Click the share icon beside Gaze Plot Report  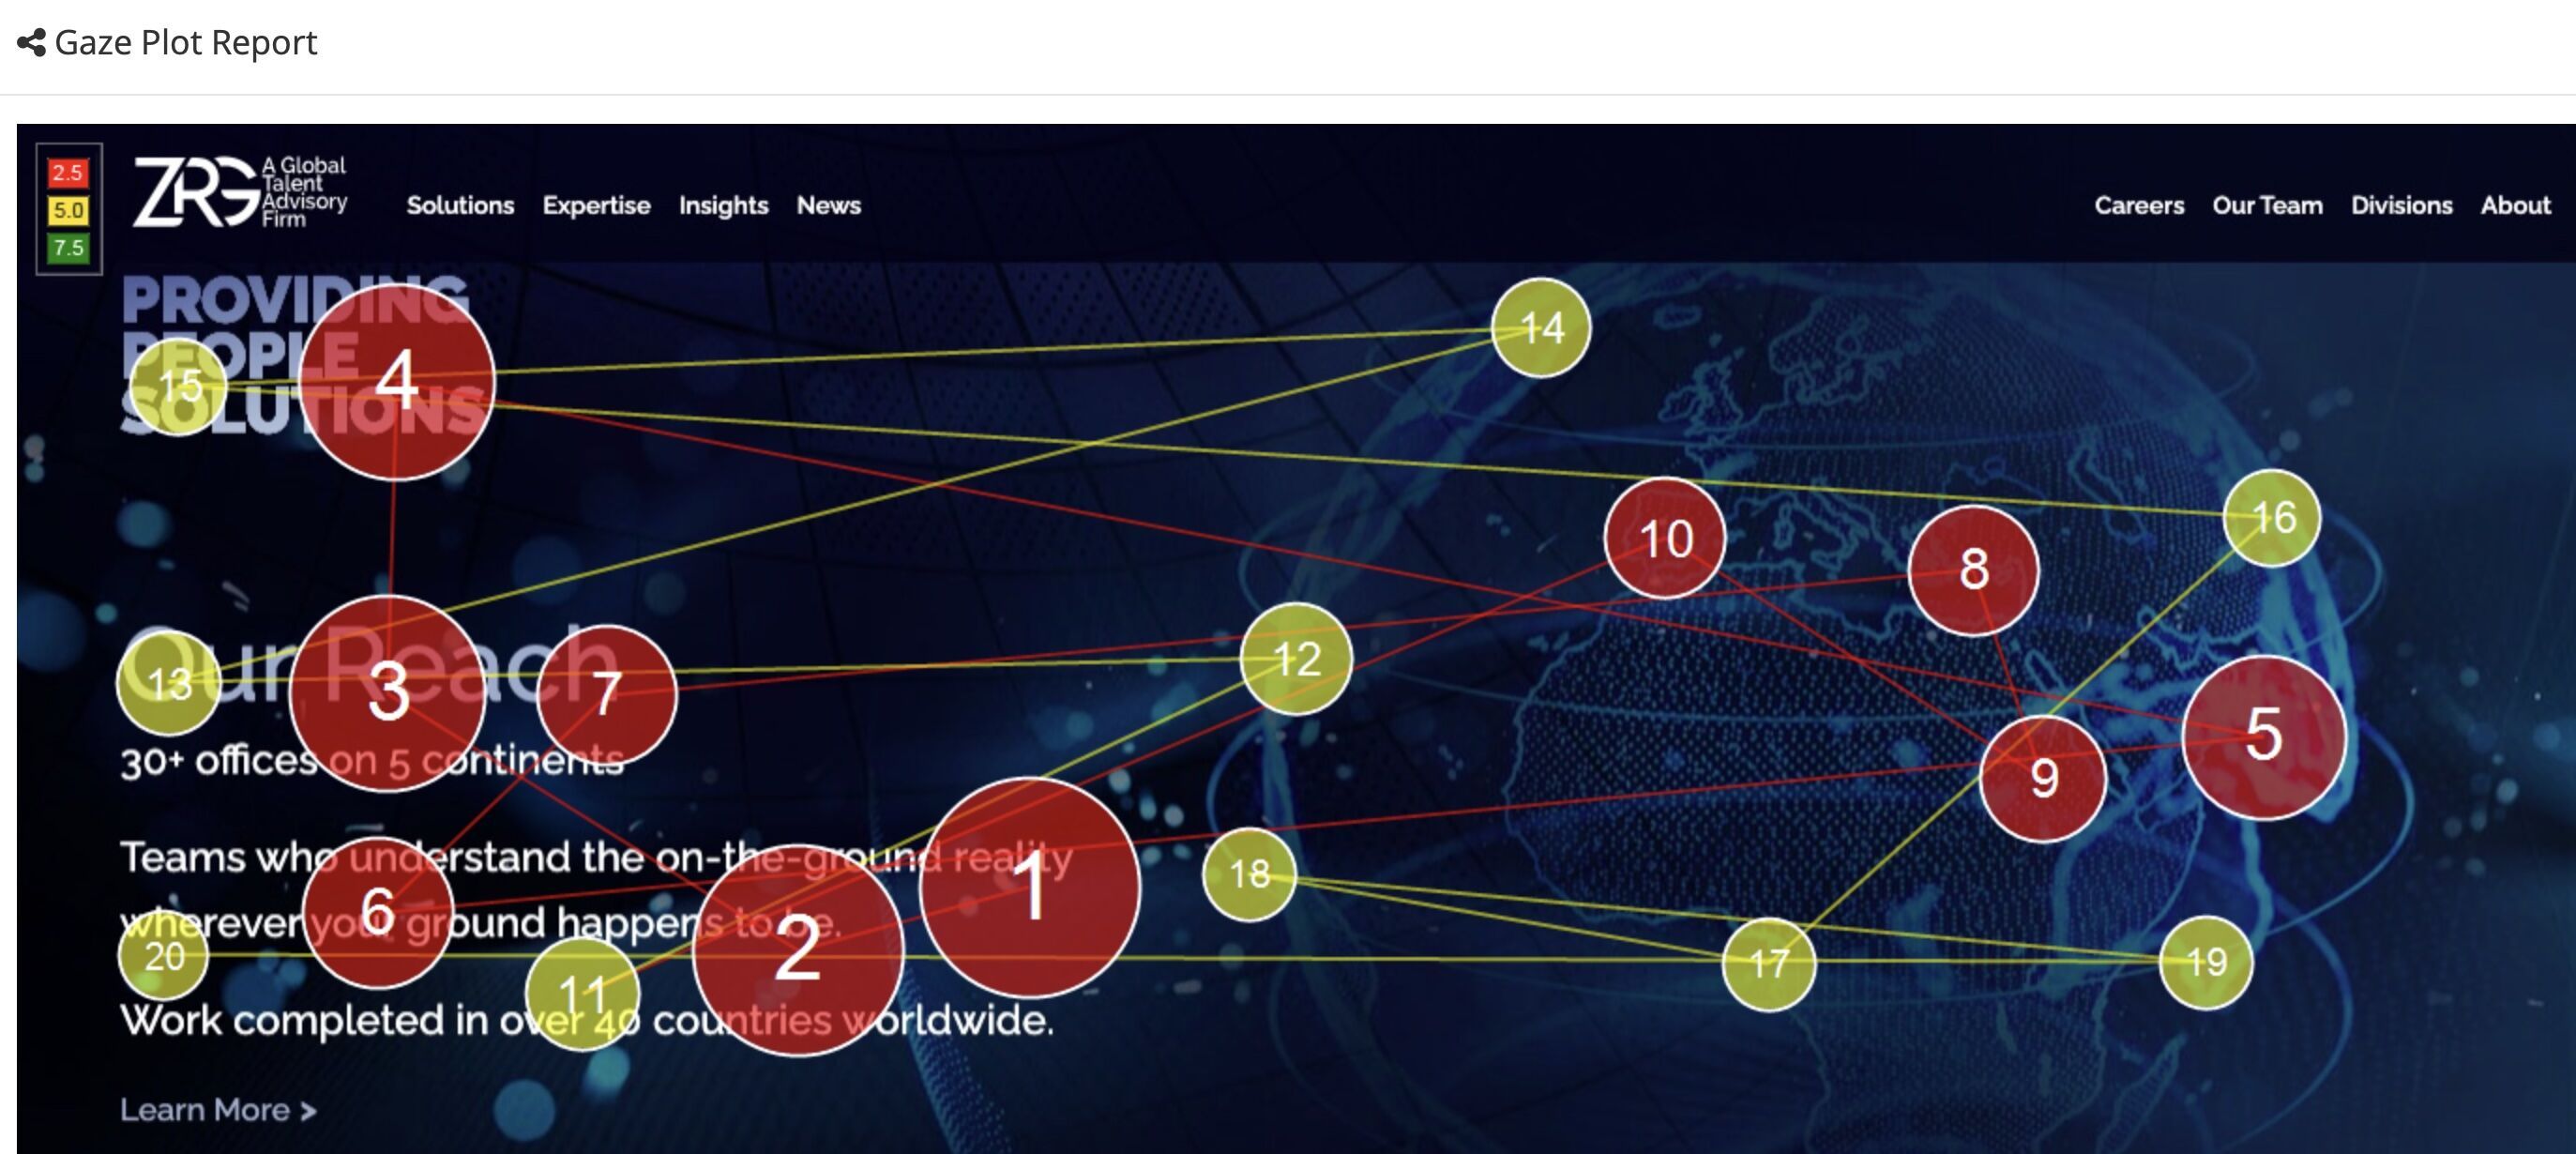(31, 43)
